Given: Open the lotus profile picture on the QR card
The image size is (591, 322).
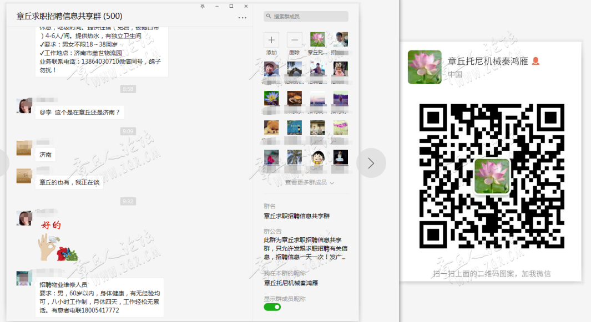Looking at the screenshot, I should click(425, 67).
